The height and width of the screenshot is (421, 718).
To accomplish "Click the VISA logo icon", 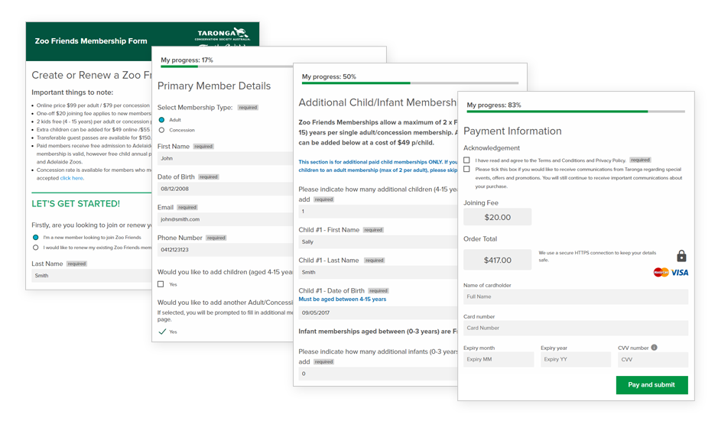I will click(x=680, y=272).
